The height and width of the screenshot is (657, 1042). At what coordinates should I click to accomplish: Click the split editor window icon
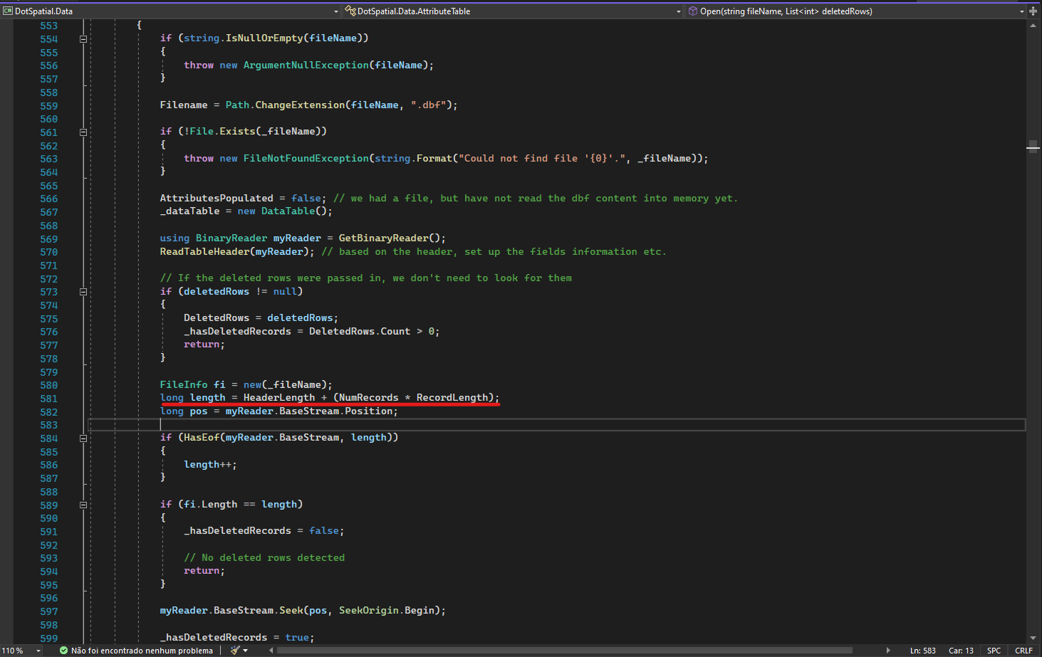[1033, 11]
